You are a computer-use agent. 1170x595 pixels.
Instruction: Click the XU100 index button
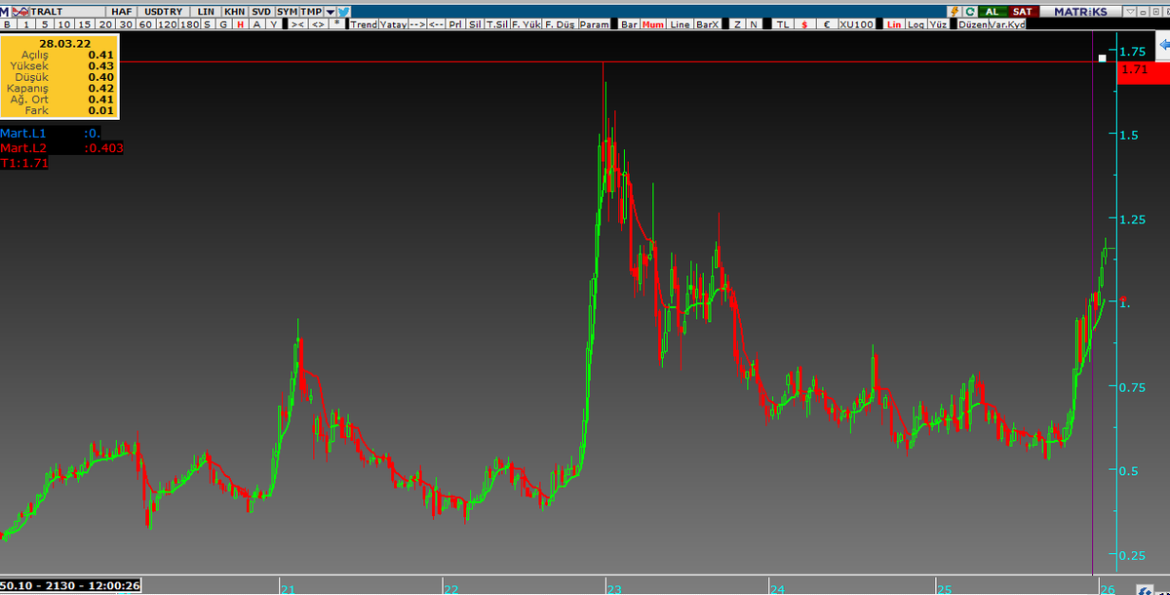(856, 23)
